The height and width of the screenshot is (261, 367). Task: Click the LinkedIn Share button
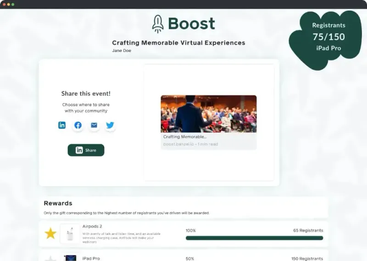tap(86, 150)
